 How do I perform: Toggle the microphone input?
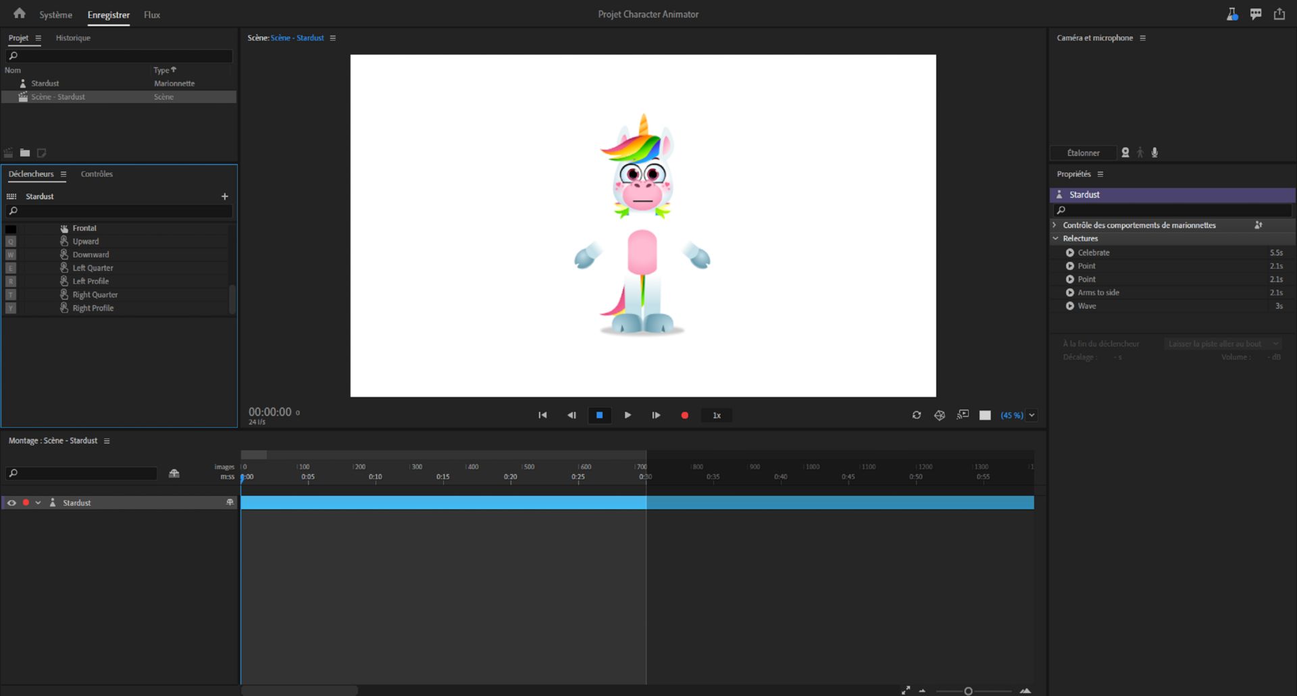point(1155,153)
